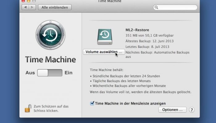216x123 pixels.
Task: Click the magnifying glass search icon
Action: click(156, 7)
